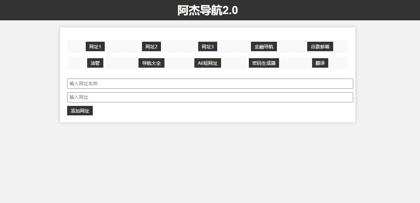Open the 网址3 navigation link
The width and height of the screenshot is (420, 203).
(207, 46)
